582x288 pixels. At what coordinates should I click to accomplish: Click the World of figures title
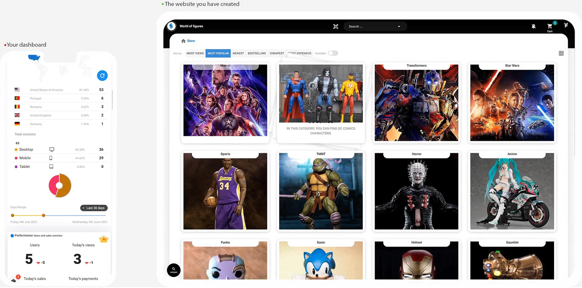click(x=191, y=26)
